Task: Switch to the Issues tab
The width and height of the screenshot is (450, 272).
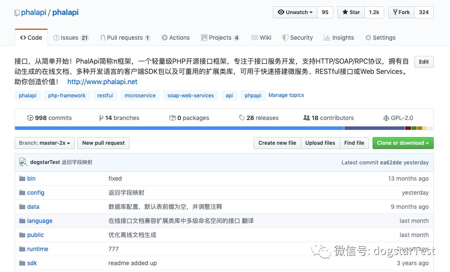Action: (71, 38)
